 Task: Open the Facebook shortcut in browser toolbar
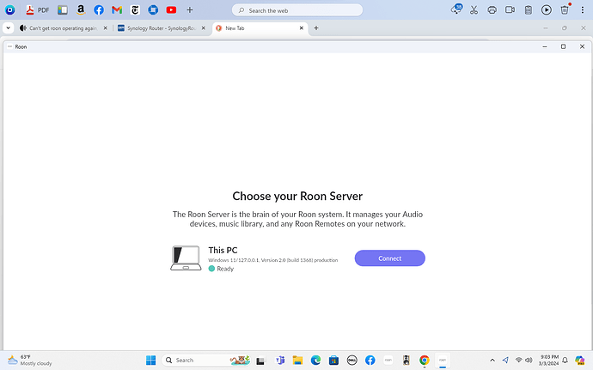[99, 10]
